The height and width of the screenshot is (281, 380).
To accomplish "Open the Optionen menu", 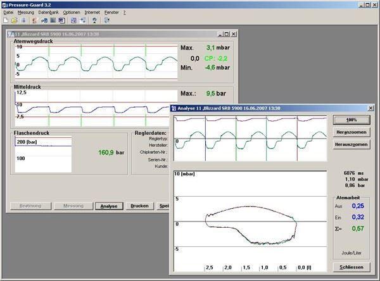I will pyautogui.click(x=72, y=12).
